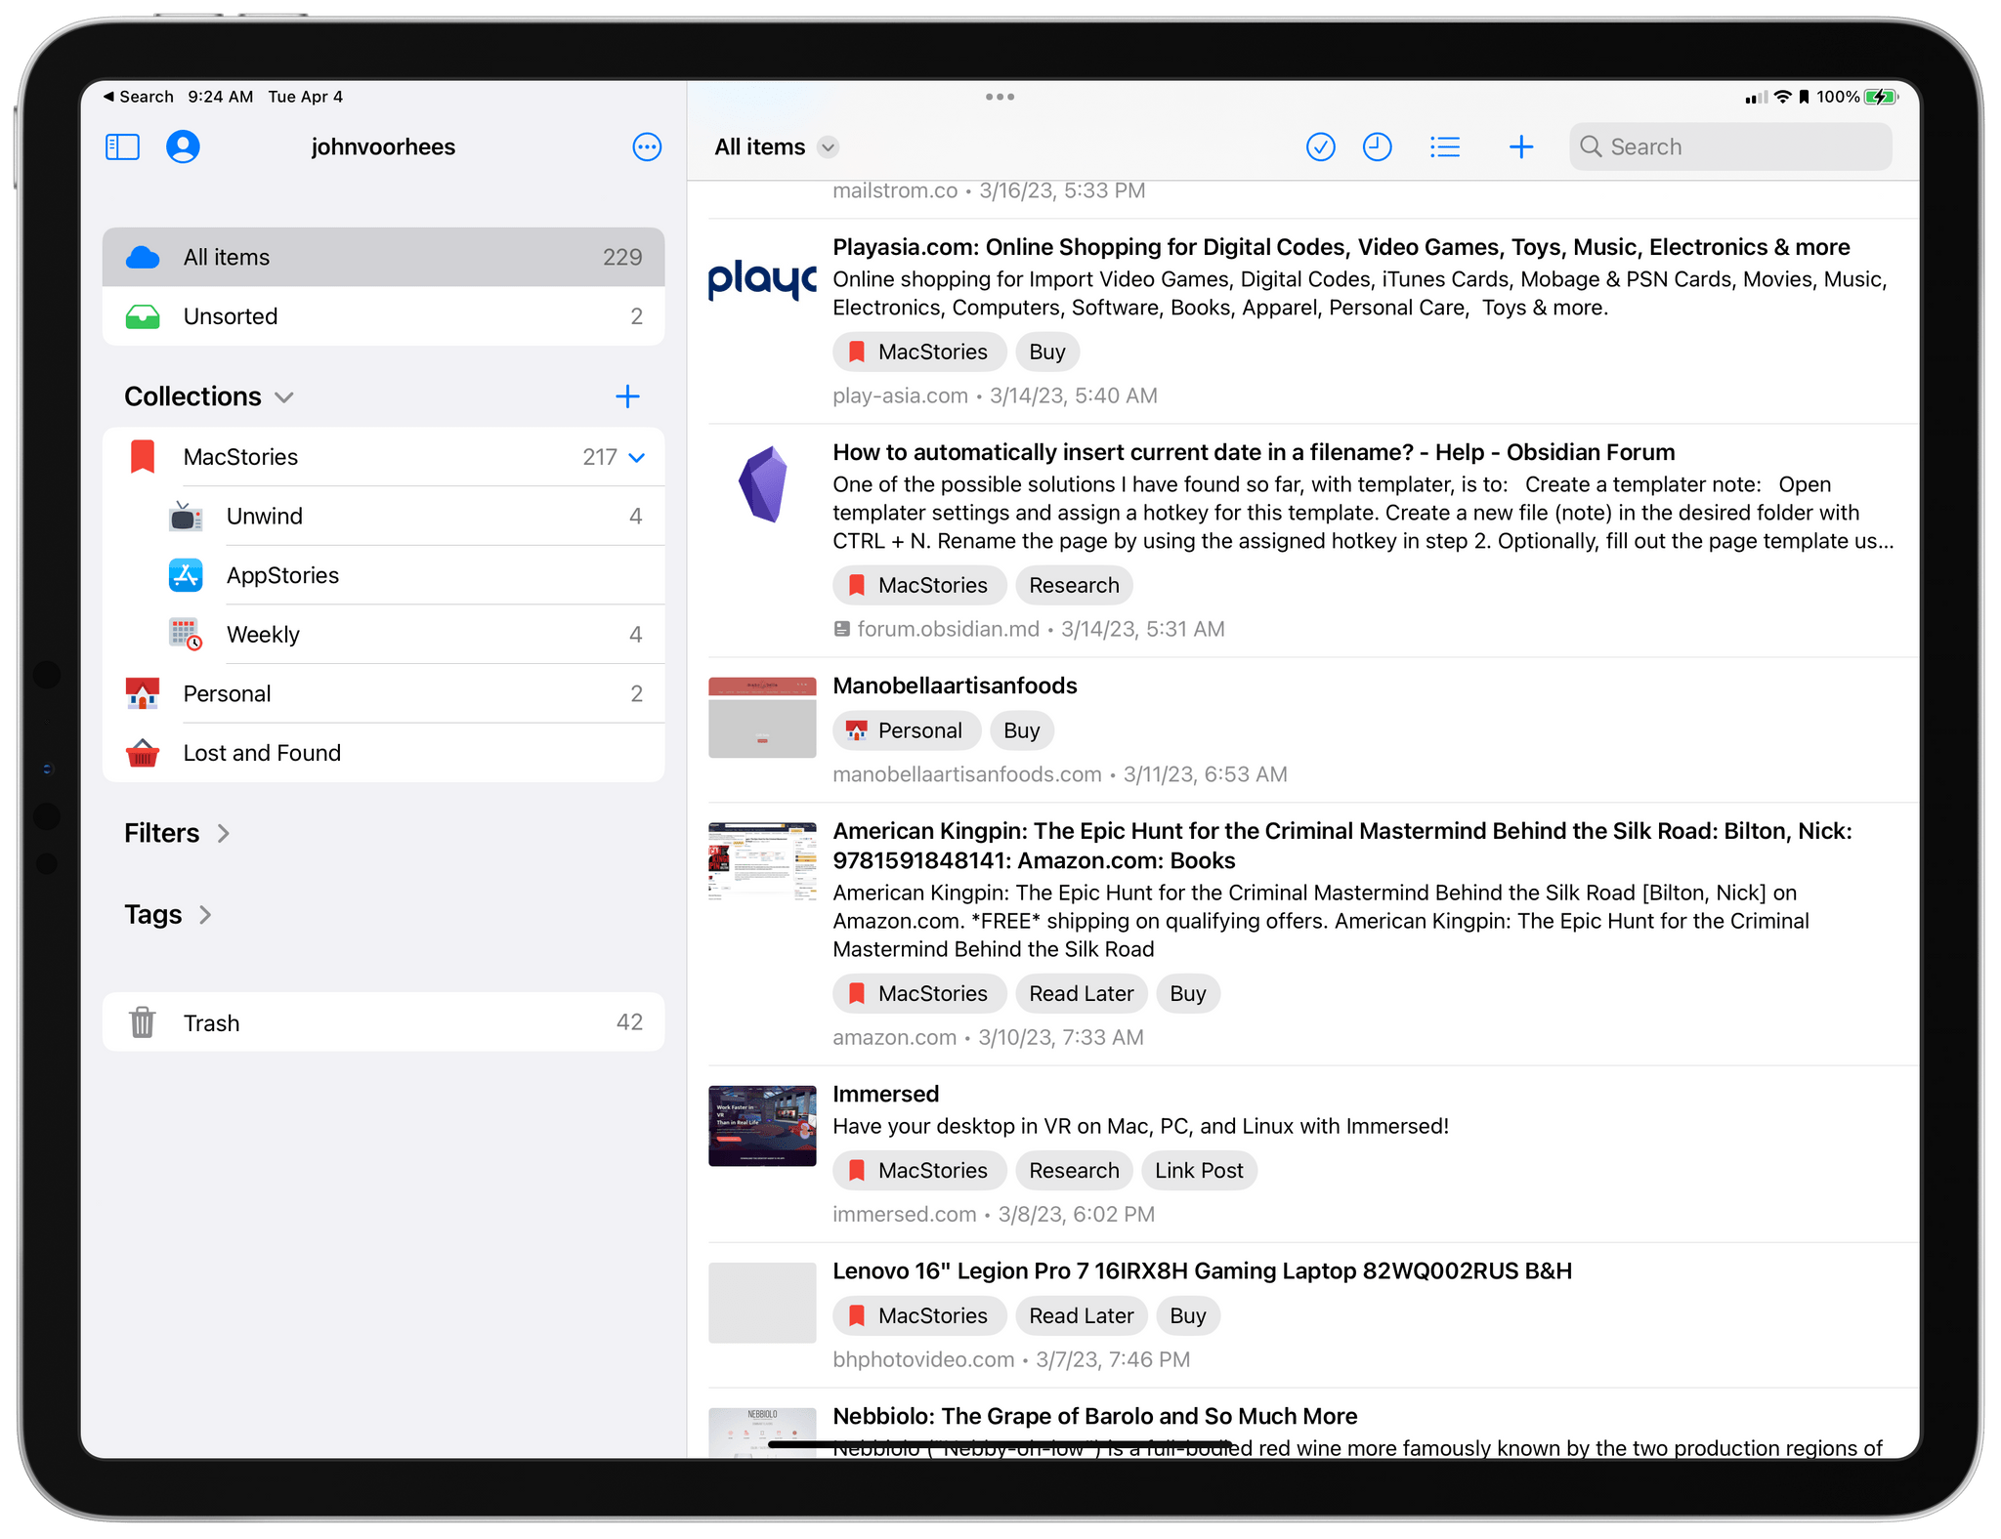The width and height of the screenshot is (2001, 1539).
Task: Click the sidebar toggle icon
Action: pos(123,147)
